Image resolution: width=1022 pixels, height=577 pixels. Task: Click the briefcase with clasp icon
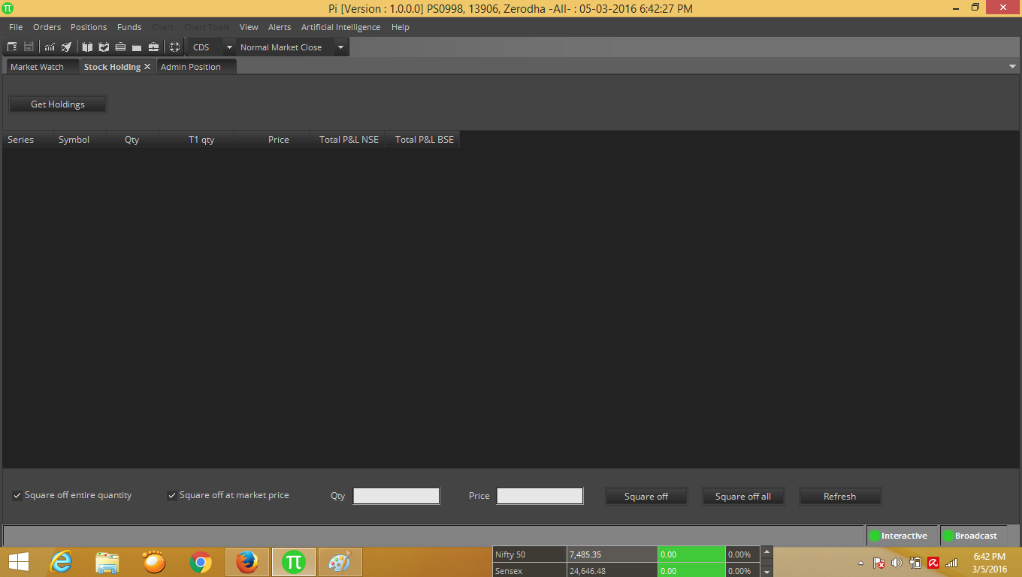[x=153, y=47]
